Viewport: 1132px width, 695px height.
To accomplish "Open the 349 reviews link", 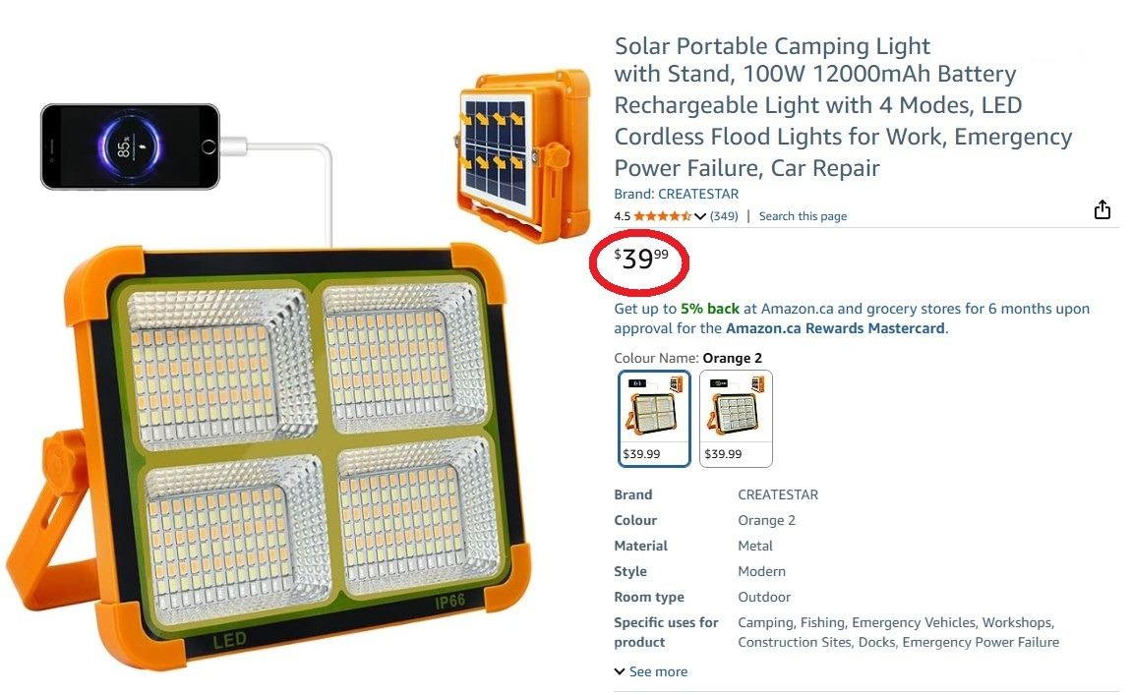I will pos(724,216).
